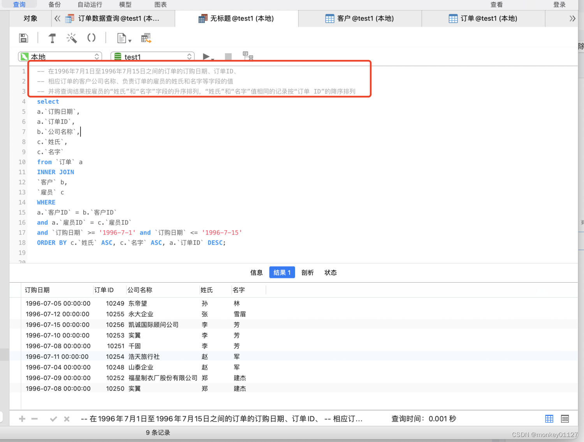
Task: Select the 山泰企业 cell
Action: 141,367
